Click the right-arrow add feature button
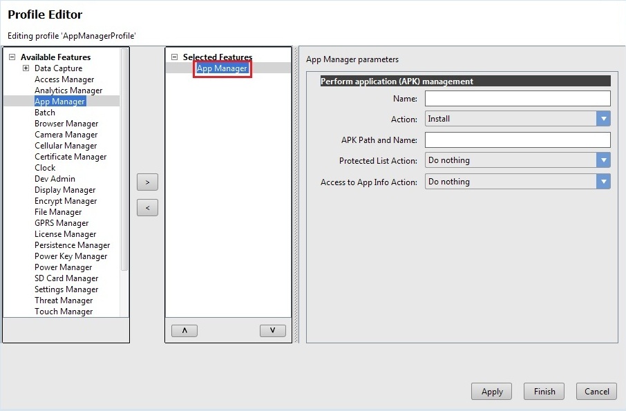 (x=147, y=182)
